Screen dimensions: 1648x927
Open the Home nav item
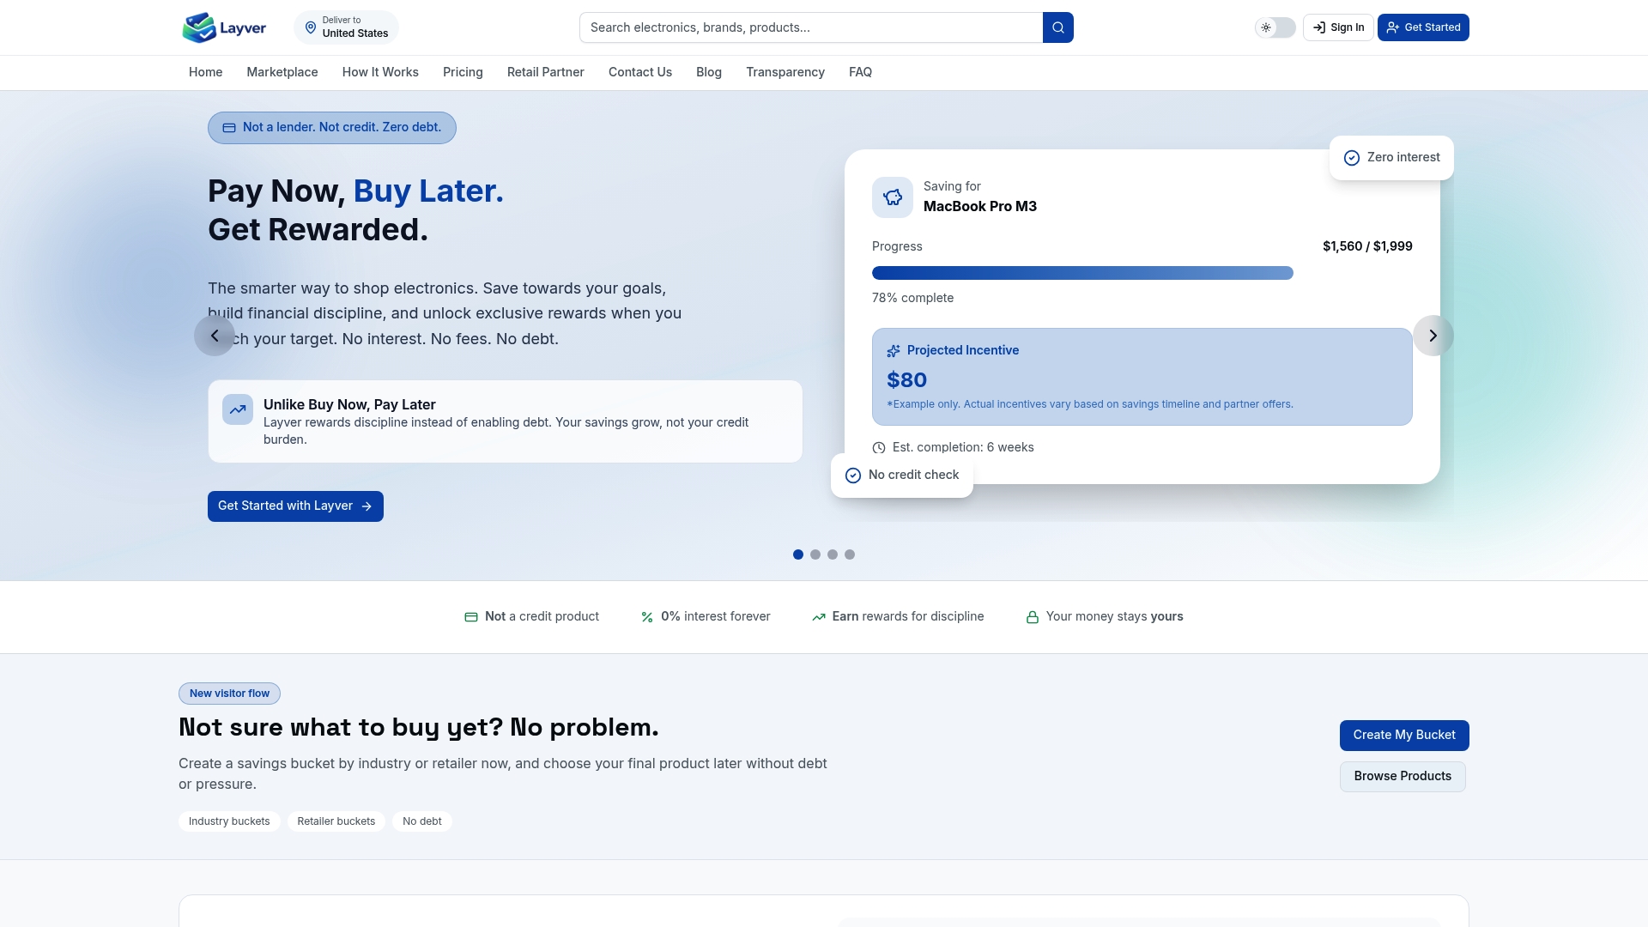click(205, 72)
